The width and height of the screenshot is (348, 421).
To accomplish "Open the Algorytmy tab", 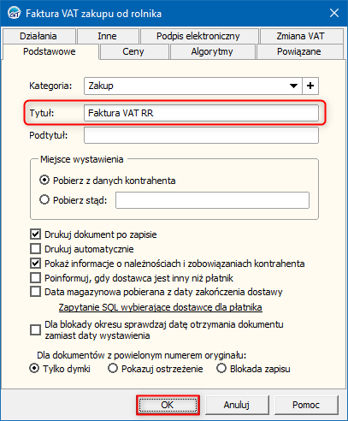I will point(212,51).
